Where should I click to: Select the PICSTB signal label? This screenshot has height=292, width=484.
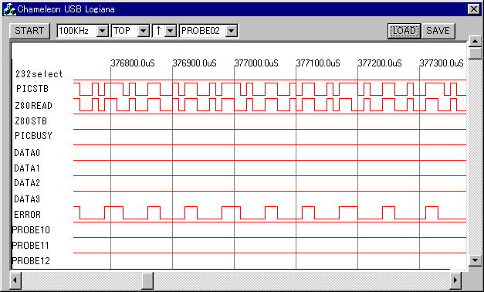[32, 89]
